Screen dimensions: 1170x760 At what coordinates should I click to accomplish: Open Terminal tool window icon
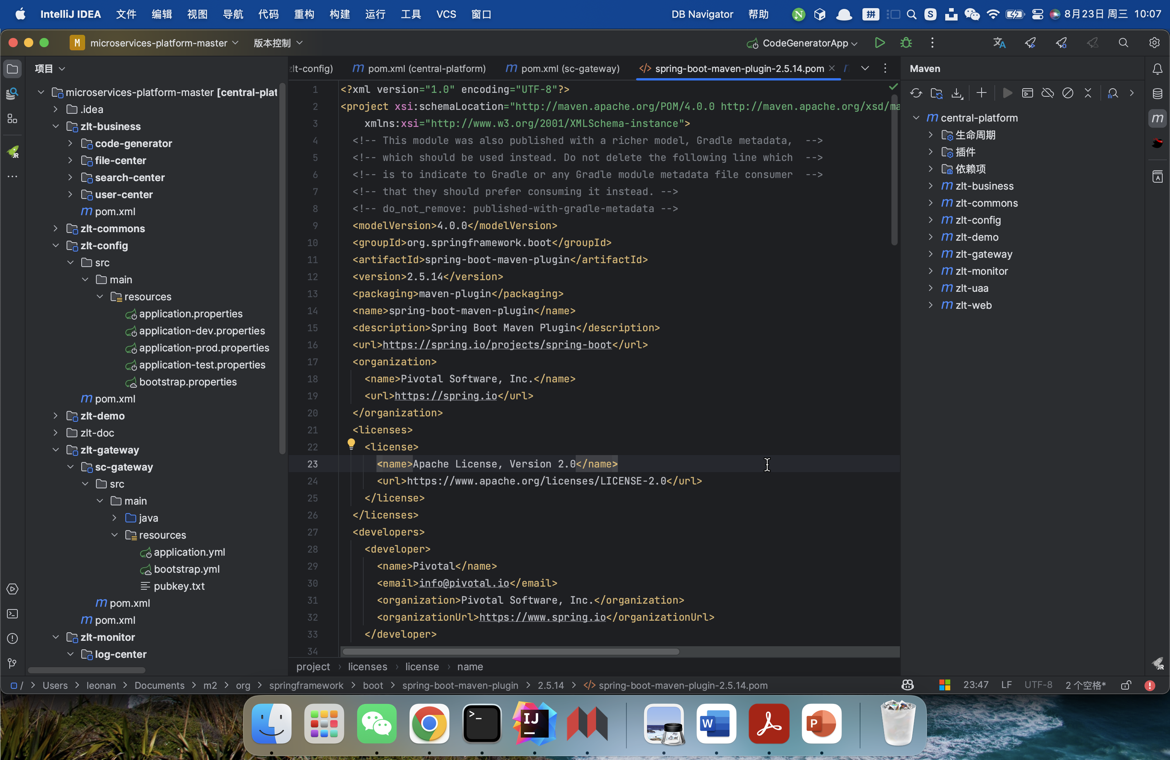pos(13,614)
